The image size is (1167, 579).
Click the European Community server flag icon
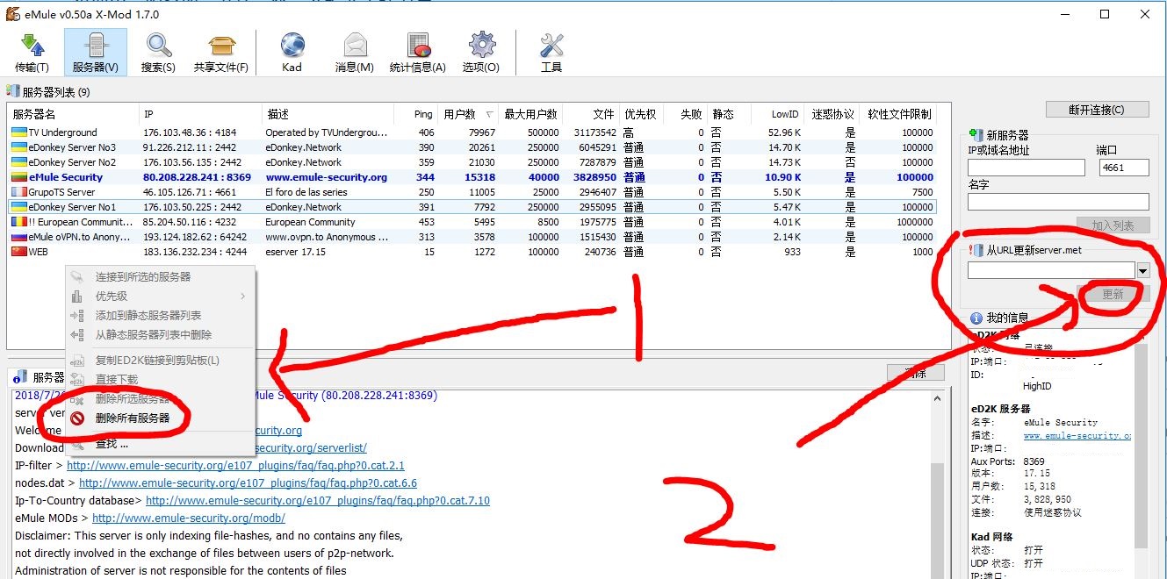18,222
